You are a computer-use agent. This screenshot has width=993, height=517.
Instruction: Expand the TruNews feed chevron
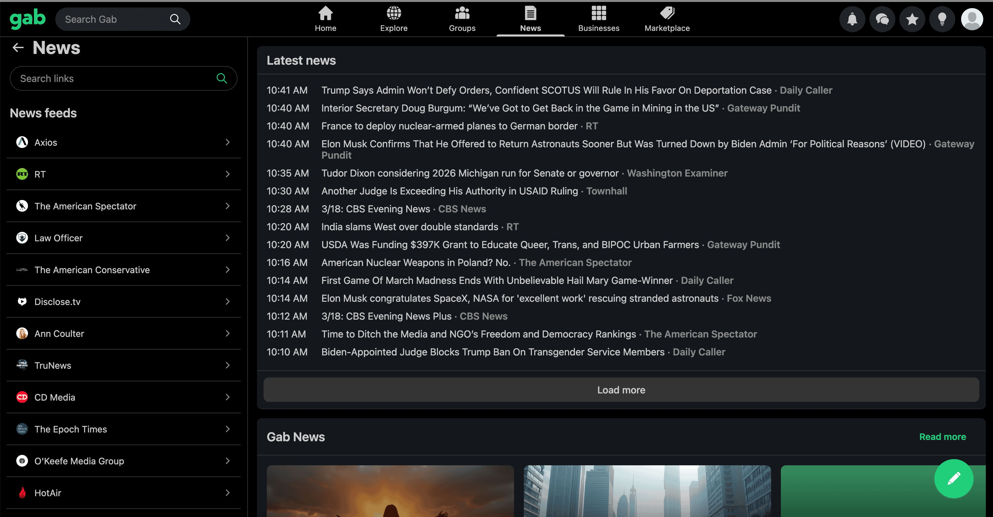[x=227, y=365]
